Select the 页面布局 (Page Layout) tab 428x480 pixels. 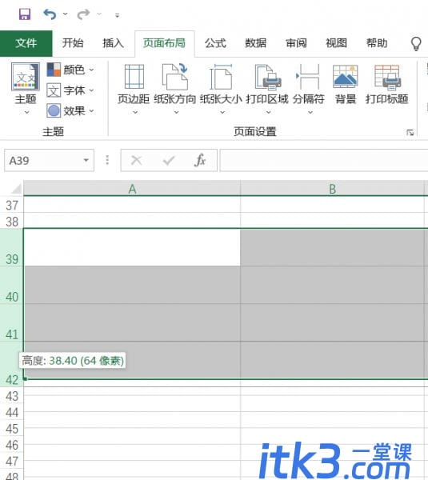[165, 43]
